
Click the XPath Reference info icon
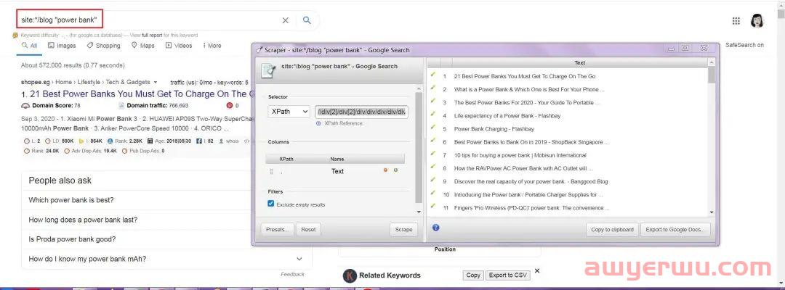[319, 123]
